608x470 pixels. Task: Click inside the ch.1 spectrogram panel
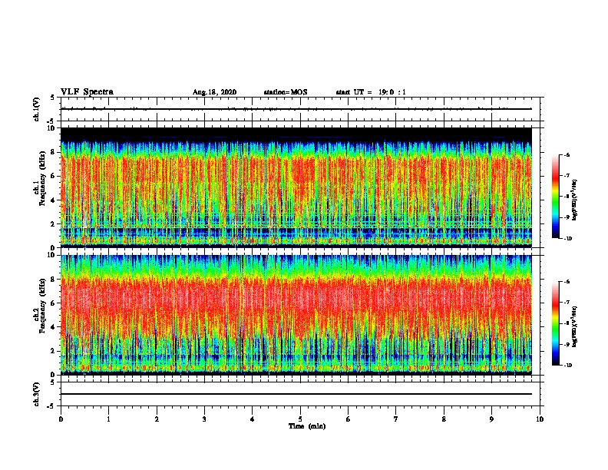tap(296, 187)
